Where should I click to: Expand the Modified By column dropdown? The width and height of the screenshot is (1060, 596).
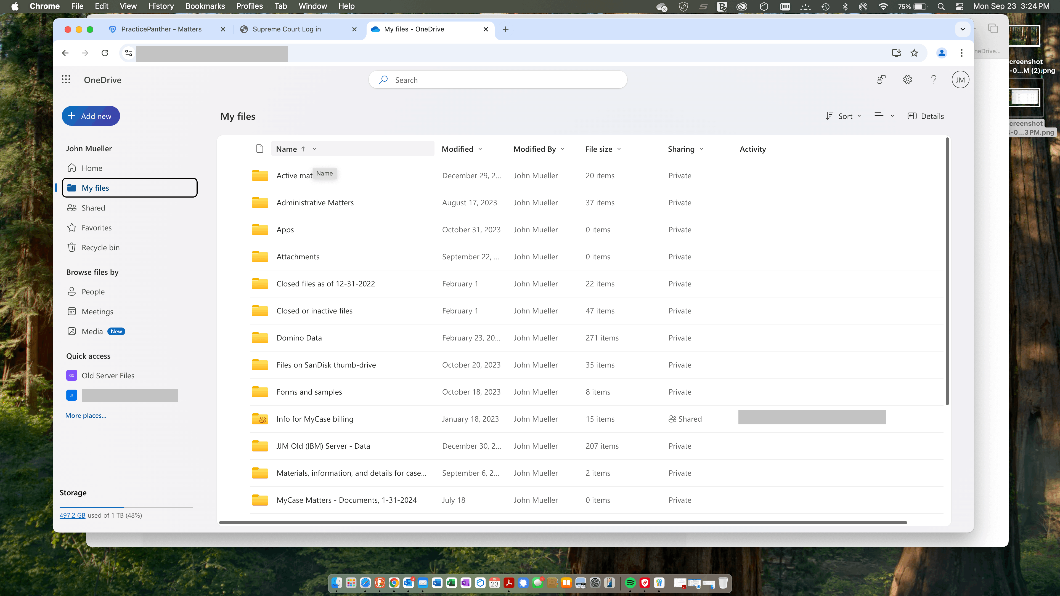pos(563,149)
